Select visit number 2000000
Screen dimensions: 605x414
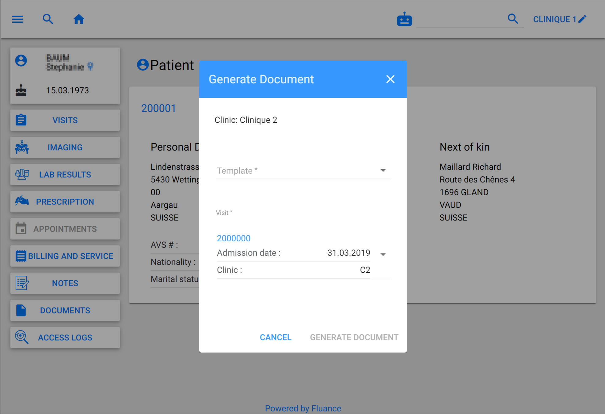click(x=234, y=238)
